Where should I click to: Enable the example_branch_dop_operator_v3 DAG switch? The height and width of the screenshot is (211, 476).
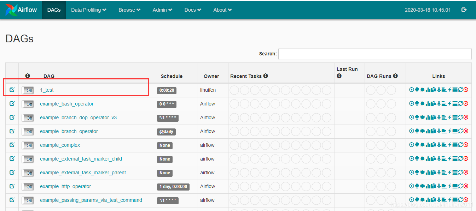[28, 118]
